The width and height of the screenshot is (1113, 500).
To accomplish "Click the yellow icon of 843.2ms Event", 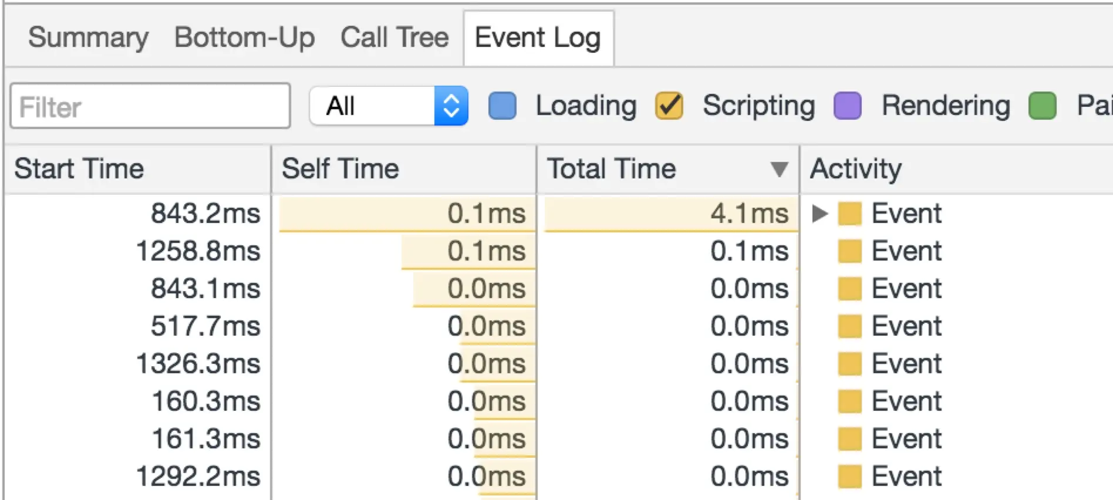I will point(849,214).
